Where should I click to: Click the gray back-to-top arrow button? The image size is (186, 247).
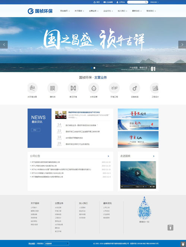(170, 228)
